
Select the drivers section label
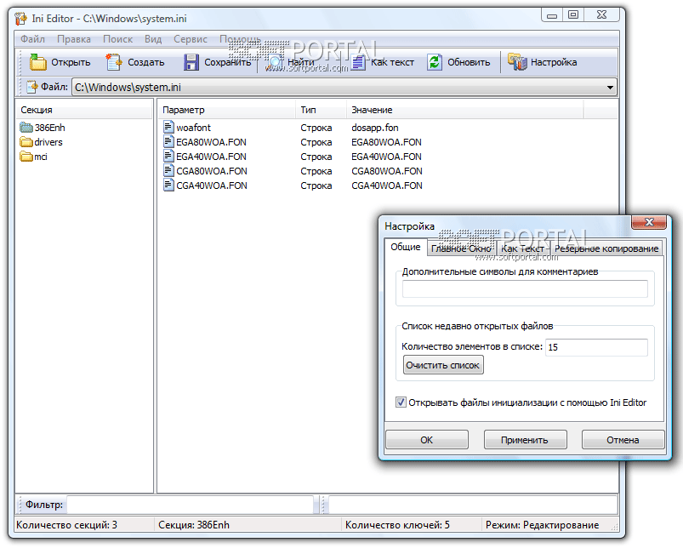pyautogui.click(x=48, y=142)
